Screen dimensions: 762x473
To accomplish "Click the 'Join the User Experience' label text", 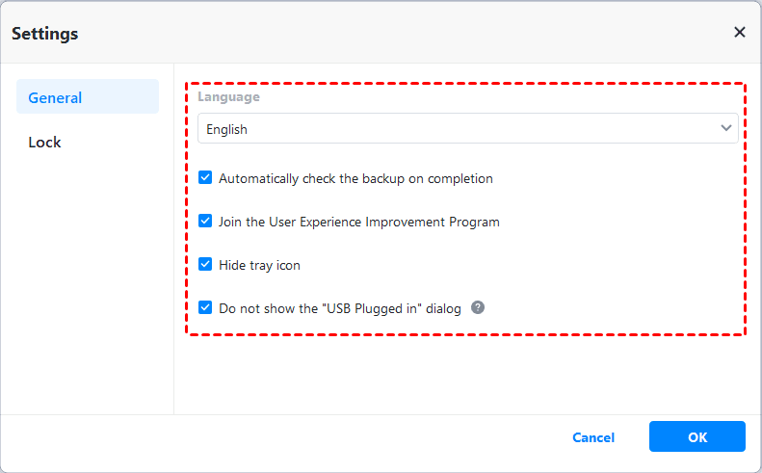I will [x=358, y=222].
